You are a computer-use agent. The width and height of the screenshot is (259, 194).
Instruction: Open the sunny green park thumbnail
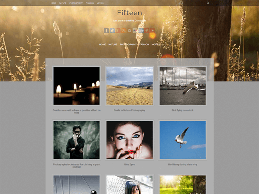[183, 184]
